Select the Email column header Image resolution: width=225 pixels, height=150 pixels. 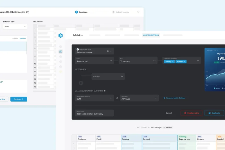tap(108, 138)
